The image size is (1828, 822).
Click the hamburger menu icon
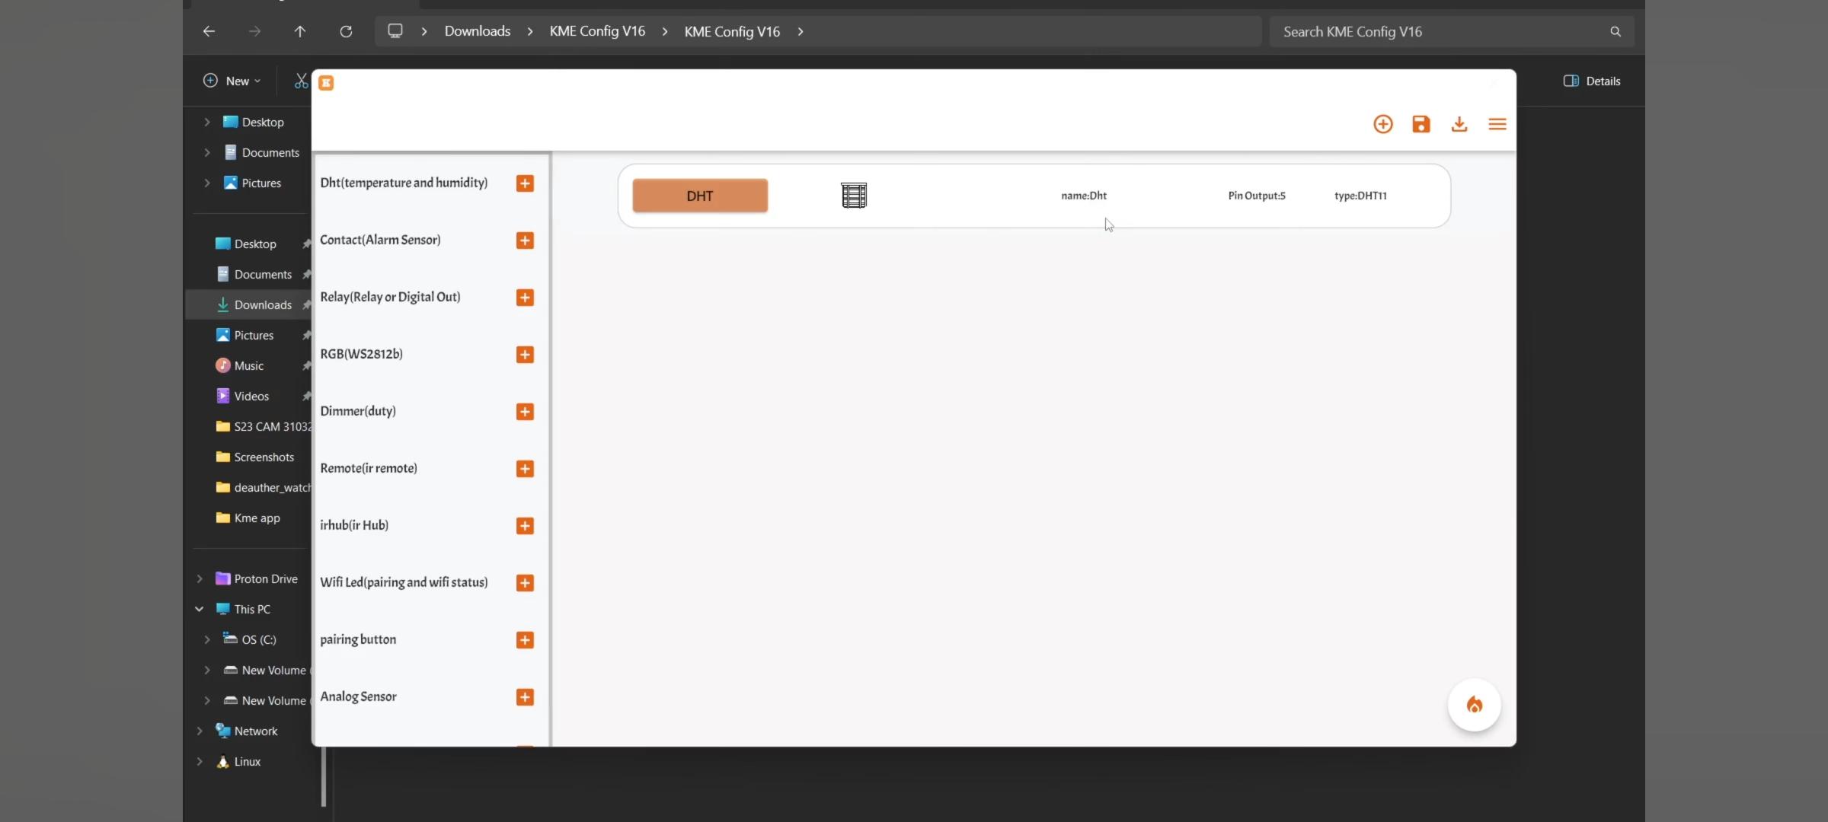(x=1497, y=125)
